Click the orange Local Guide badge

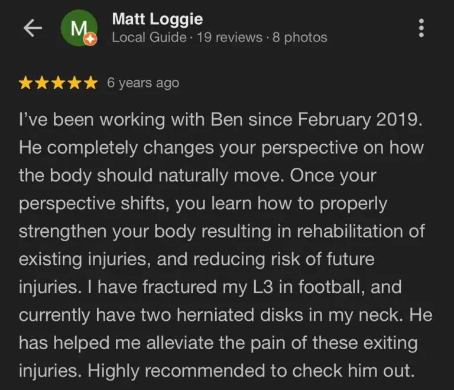click(90, 39)
